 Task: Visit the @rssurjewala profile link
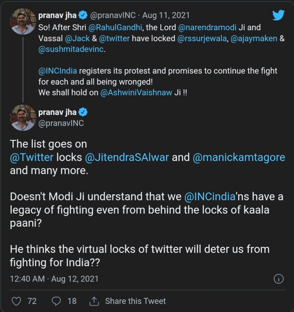click(202, 39)
